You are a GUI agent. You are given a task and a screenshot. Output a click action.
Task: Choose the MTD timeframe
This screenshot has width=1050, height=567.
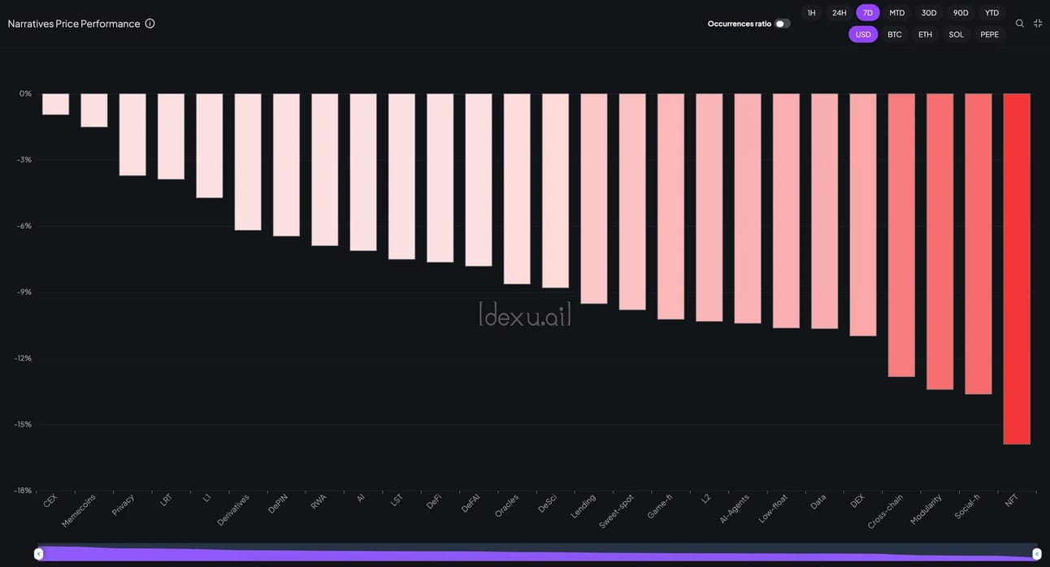(x=897, y=13)
